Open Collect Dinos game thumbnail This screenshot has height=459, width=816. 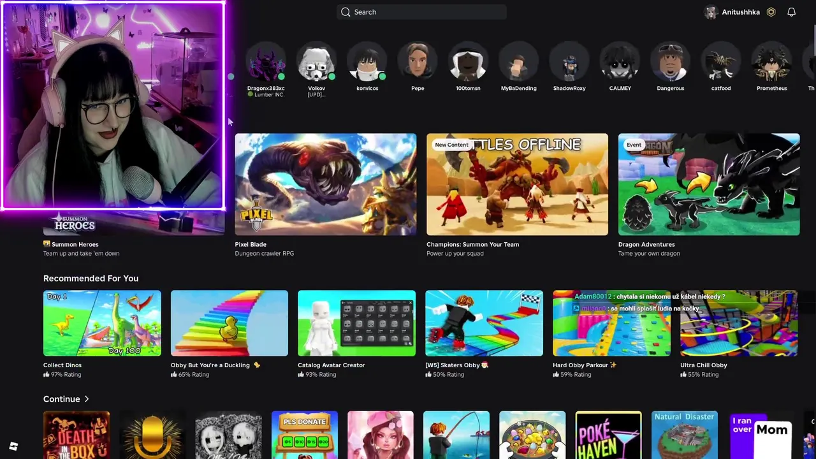pos(102,323)
